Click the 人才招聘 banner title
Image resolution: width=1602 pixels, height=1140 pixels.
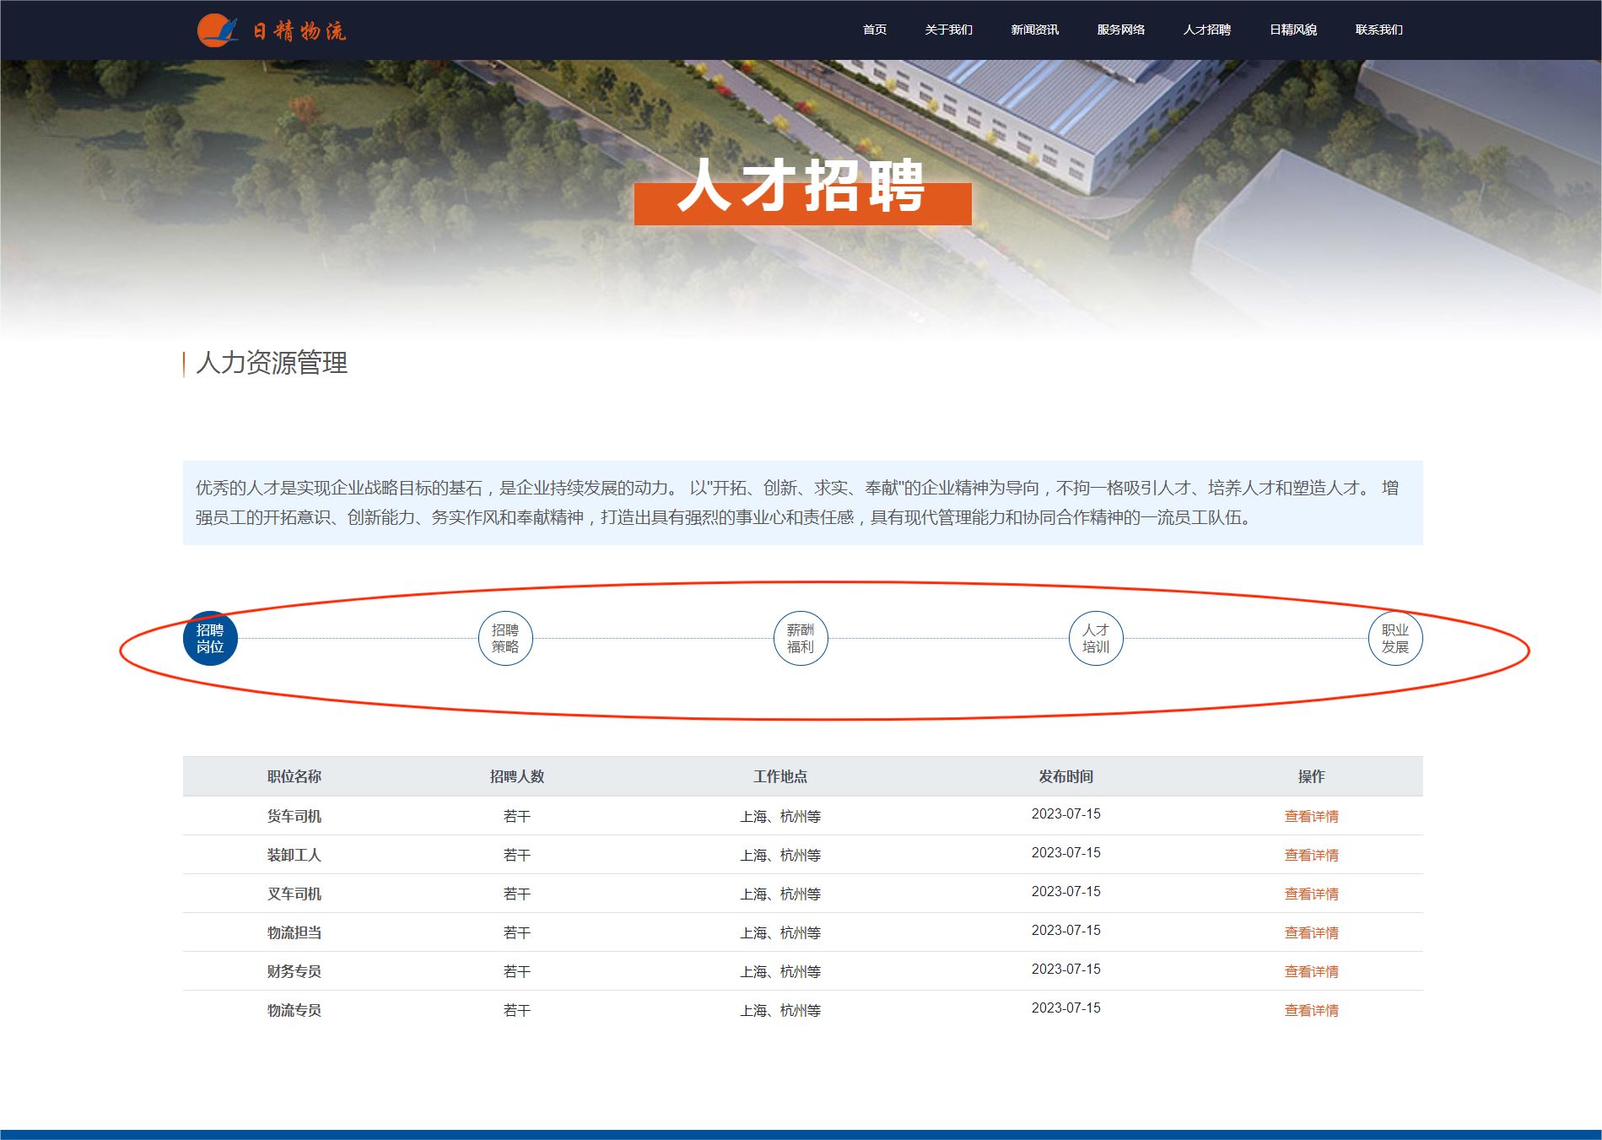tap(802, 186)
